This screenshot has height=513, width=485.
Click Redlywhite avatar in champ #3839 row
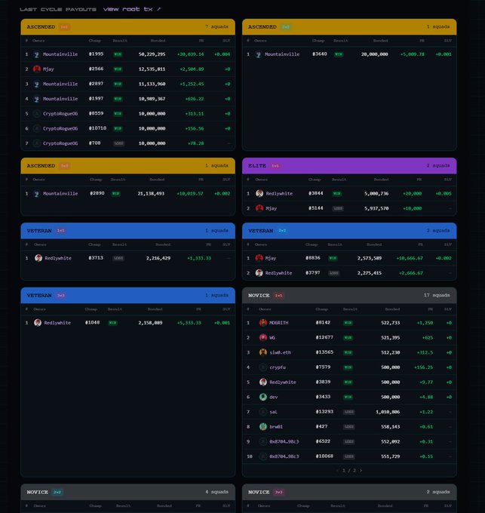[x=263, y=382]
